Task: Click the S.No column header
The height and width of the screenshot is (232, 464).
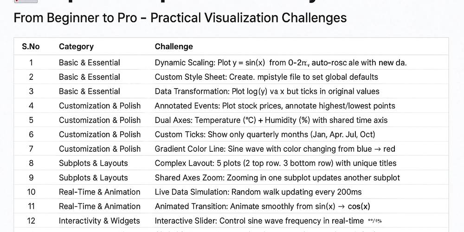Action: tap(31, 46)
